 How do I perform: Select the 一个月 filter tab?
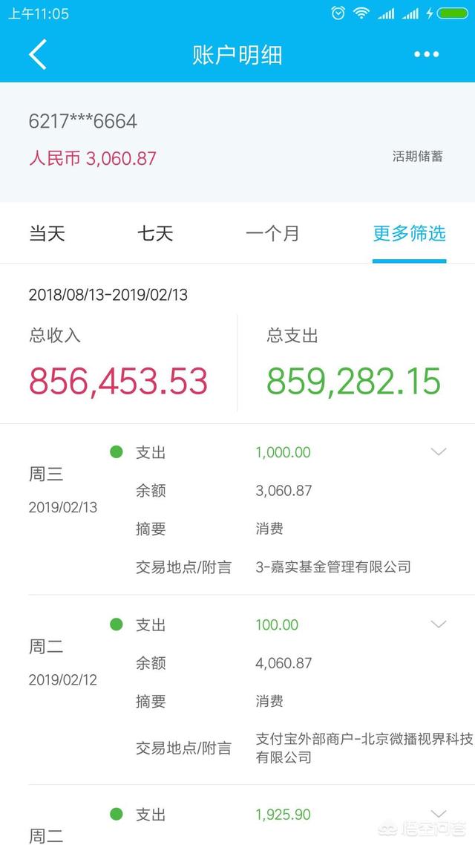click(272, 234)
